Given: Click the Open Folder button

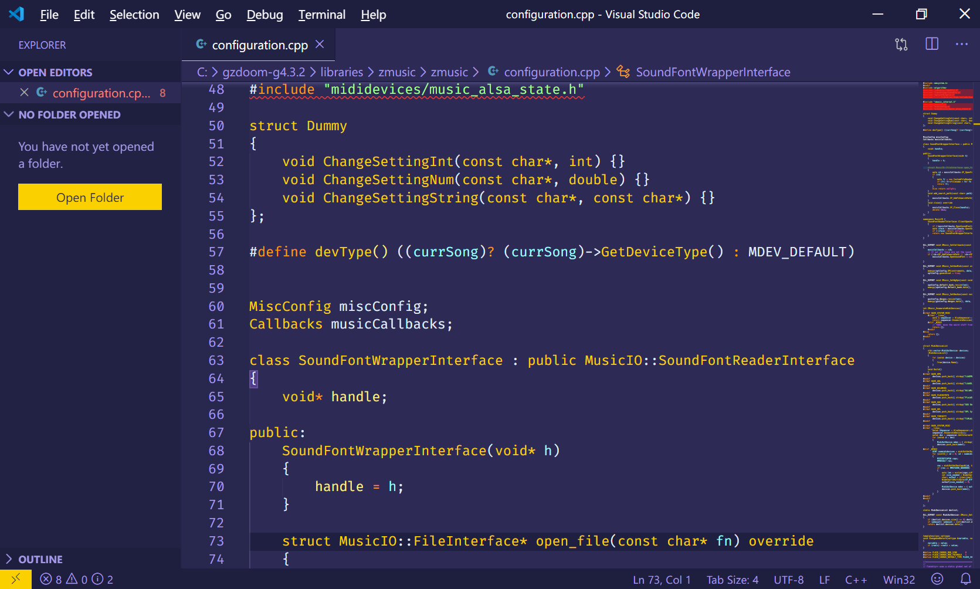Looking at the screenshot, I should pos(89,197).
